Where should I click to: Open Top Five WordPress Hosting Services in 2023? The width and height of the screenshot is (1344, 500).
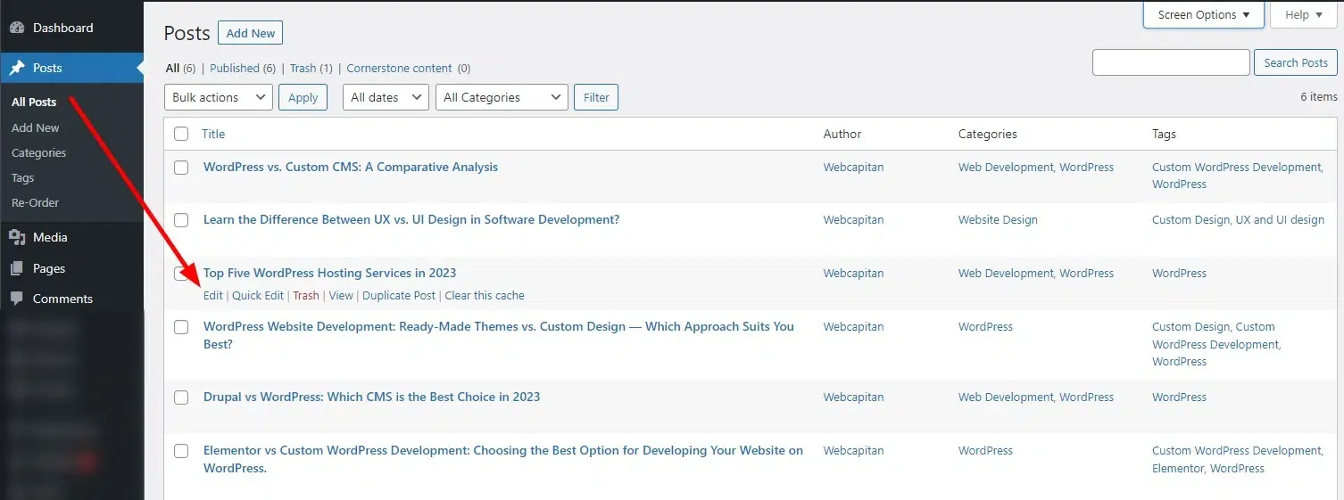click(330, 273)
